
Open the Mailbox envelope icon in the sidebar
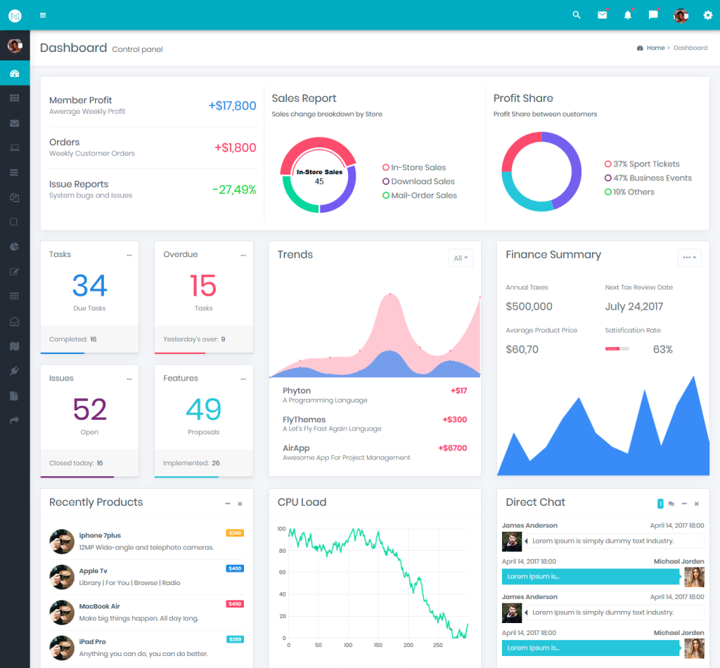14,123
